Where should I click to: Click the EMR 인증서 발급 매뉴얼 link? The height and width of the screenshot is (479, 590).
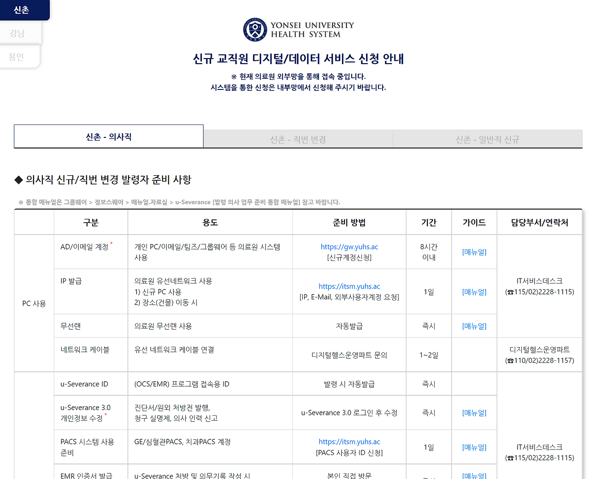(x=474, y=475)
